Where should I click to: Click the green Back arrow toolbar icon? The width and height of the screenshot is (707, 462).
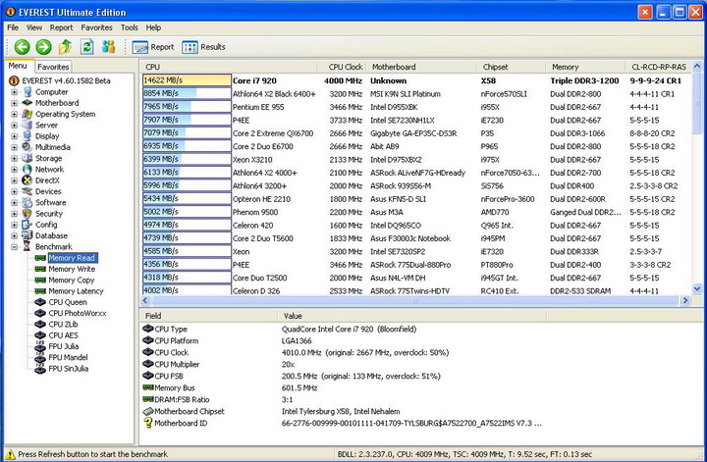22,46
